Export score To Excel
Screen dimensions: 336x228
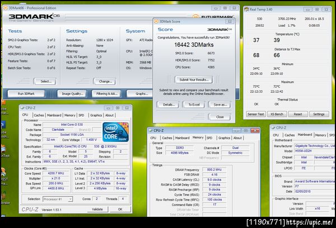coord(194,104)
